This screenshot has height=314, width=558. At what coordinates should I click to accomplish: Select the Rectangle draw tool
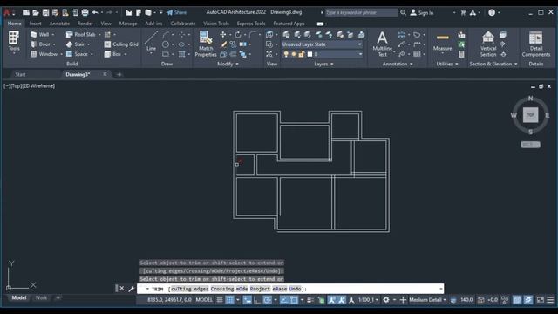166,54
